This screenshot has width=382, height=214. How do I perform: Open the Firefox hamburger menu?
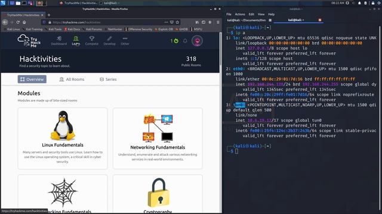coord(218,22)
